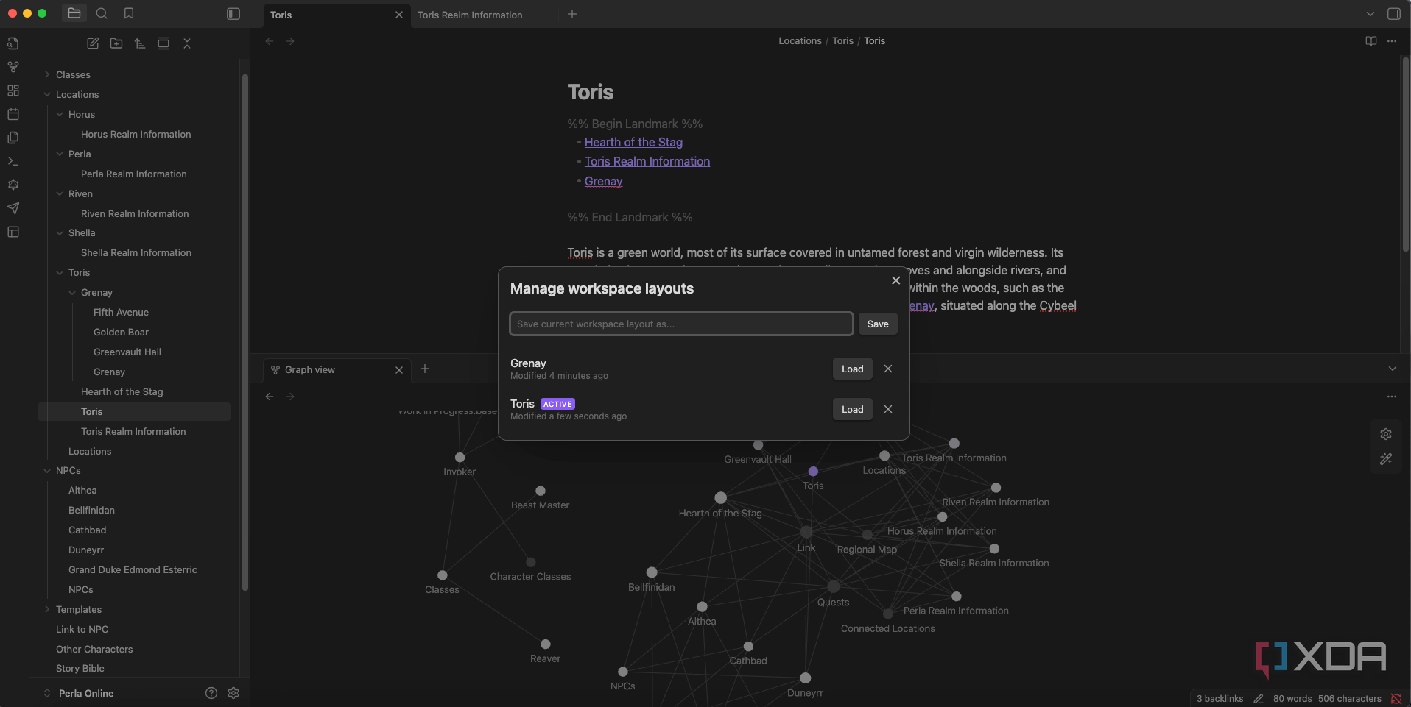
Task: Delete the Grenay workspace layout
Action: tap(888, 369)
